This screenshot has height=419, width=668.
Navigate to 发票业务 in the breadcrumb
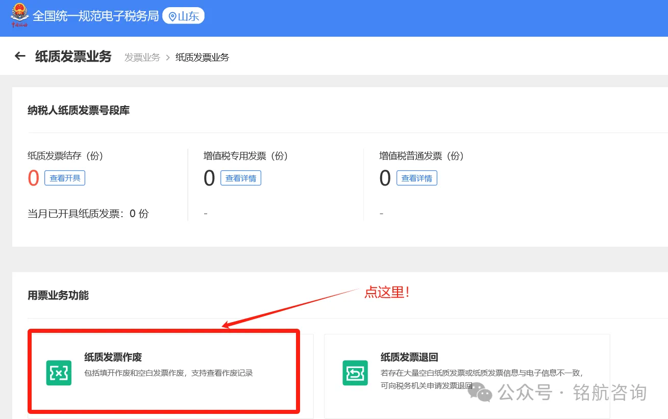click(x=142, y=58)
